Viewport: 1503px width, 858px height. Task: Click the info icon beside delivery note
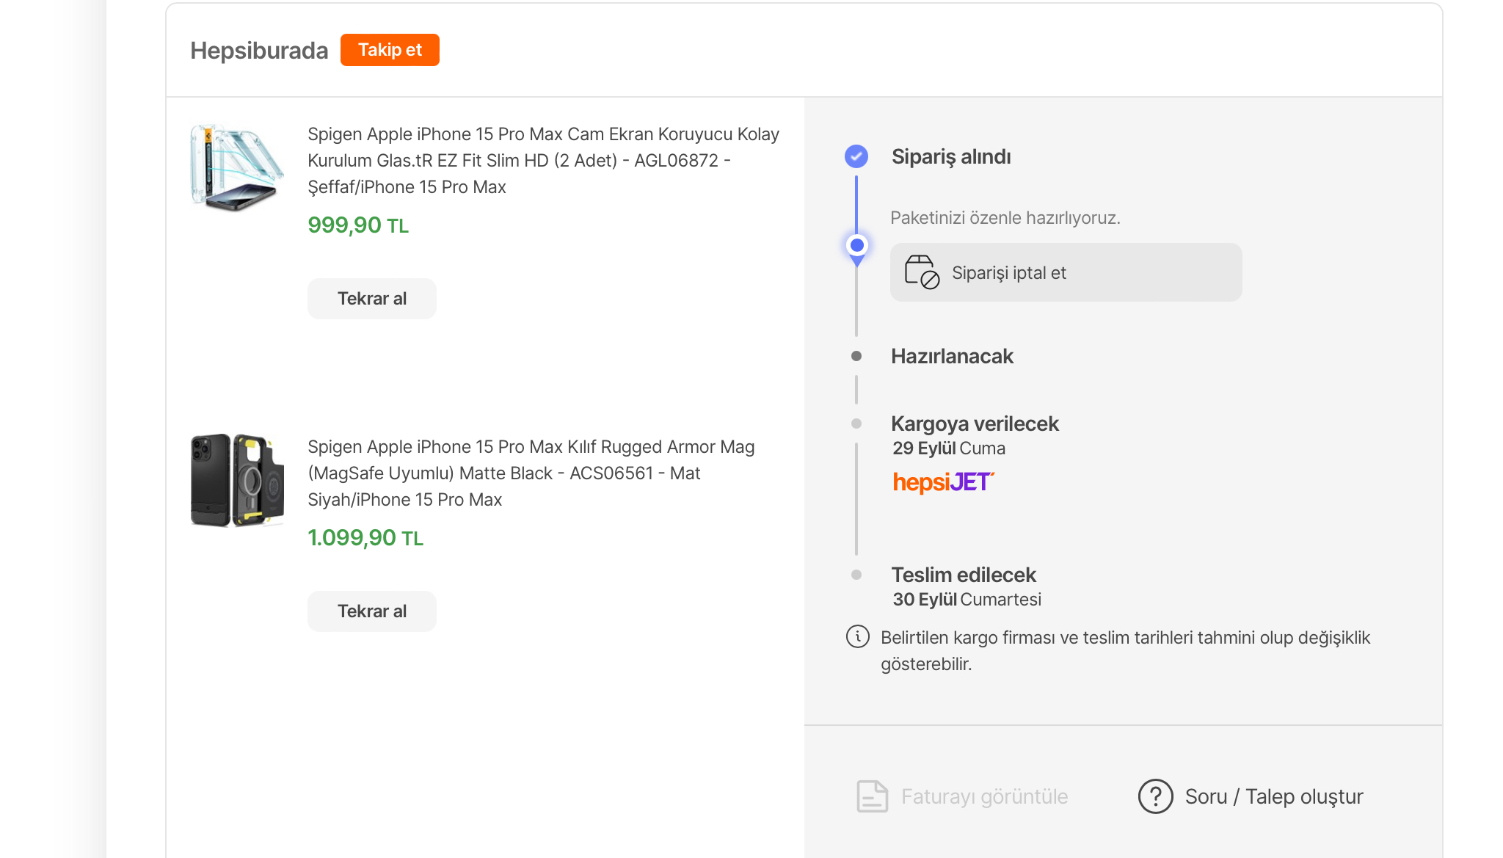858,636
